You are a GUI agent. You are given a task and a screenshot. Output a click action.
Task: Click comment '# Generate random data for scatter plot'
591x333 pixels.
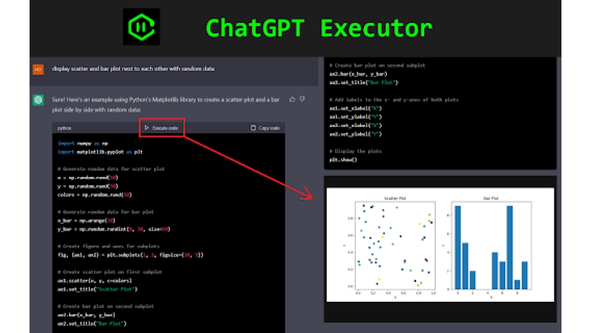pyautogui.click(x=111, y=169)
